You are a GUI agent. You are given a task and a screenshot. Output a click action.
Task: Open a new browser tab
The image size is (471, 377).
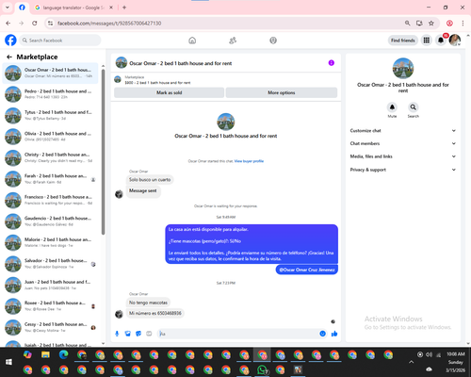[124, 8]
